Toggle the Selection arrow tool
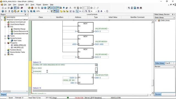Viewport: 176px width, 99px height. pyautogui.click(x=77, y=11)
